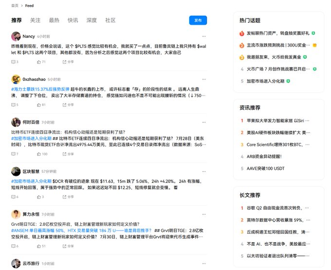Screen dimensions: 331x270
Task: Open hot topic 我邀朋友来,火币给我发真金
Action: pos(274,57)
